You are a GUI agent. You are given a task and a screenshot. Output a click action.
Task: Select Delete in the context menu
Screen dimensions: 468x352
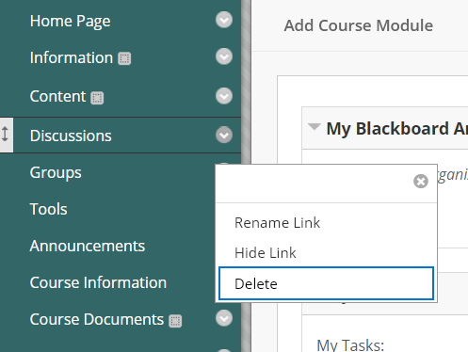pos(327,283)
